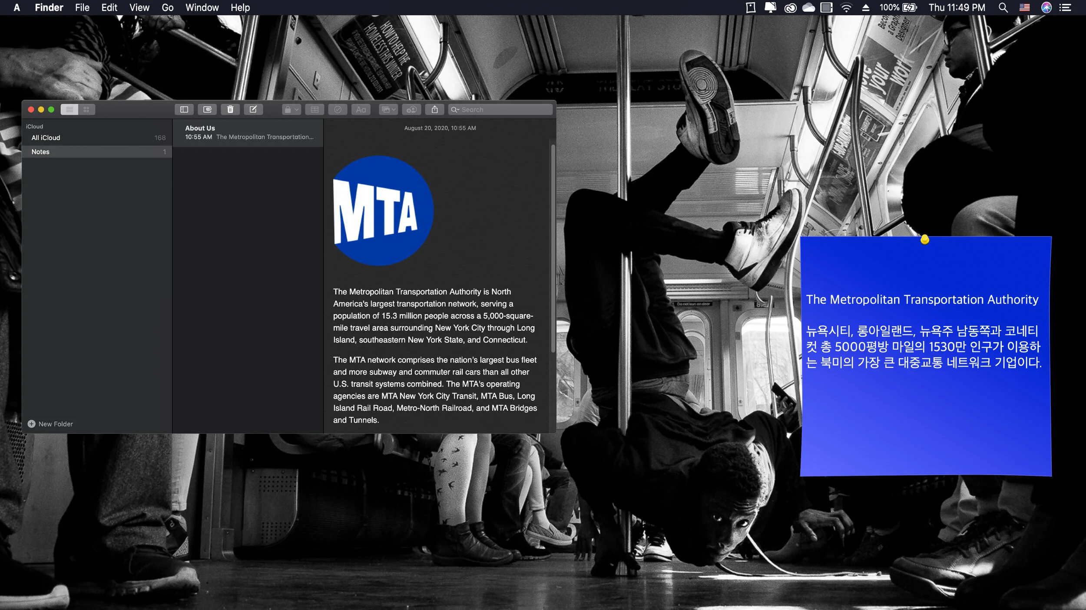Open the share menu in Notes toolbar
Viewport: 1086px width, 610px height.
pyautogui.click(x=434, y=109)
